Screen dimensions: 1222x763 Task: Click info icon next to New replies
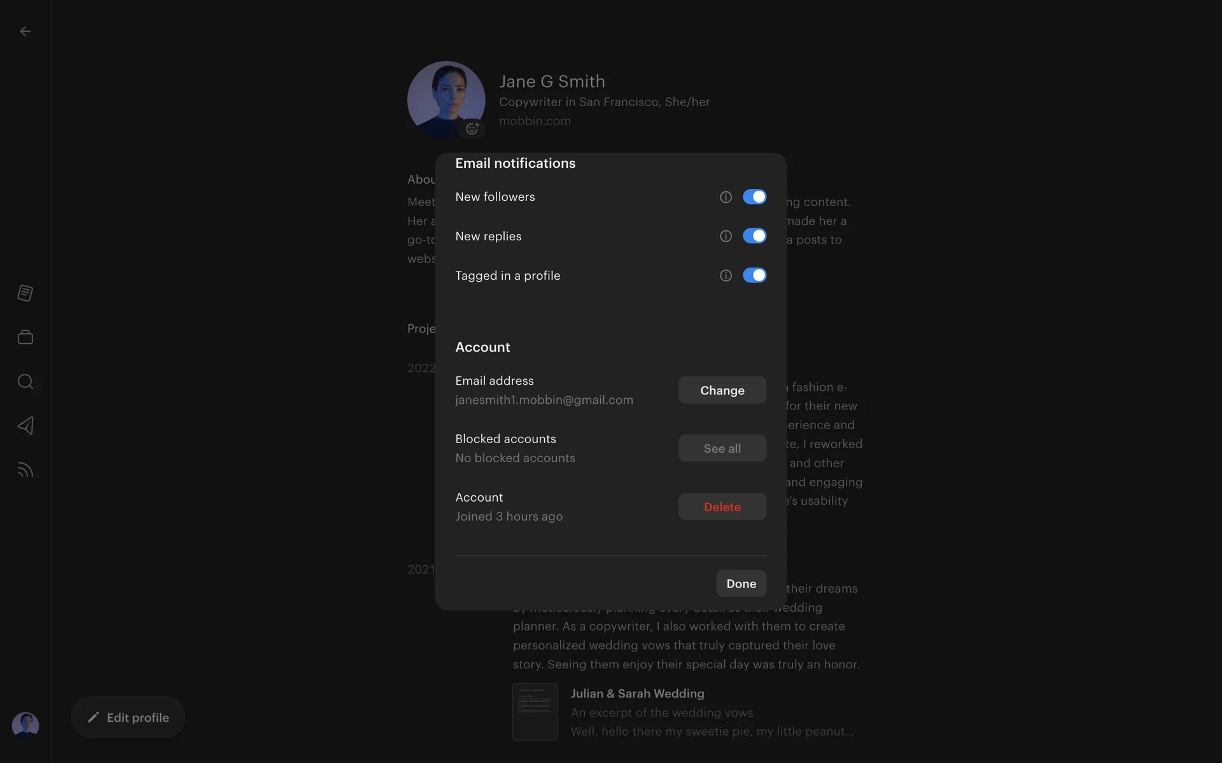pyautogui.click(x=726, y=237)
